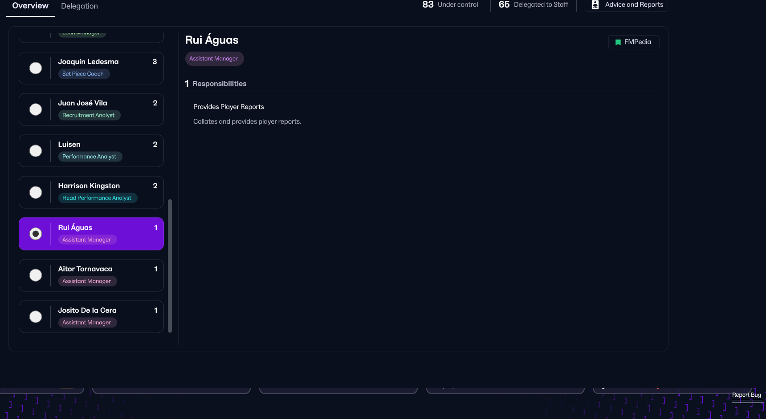
Task: Click the Head Performance Analyst tag
Action: click(x=98, y=198)
